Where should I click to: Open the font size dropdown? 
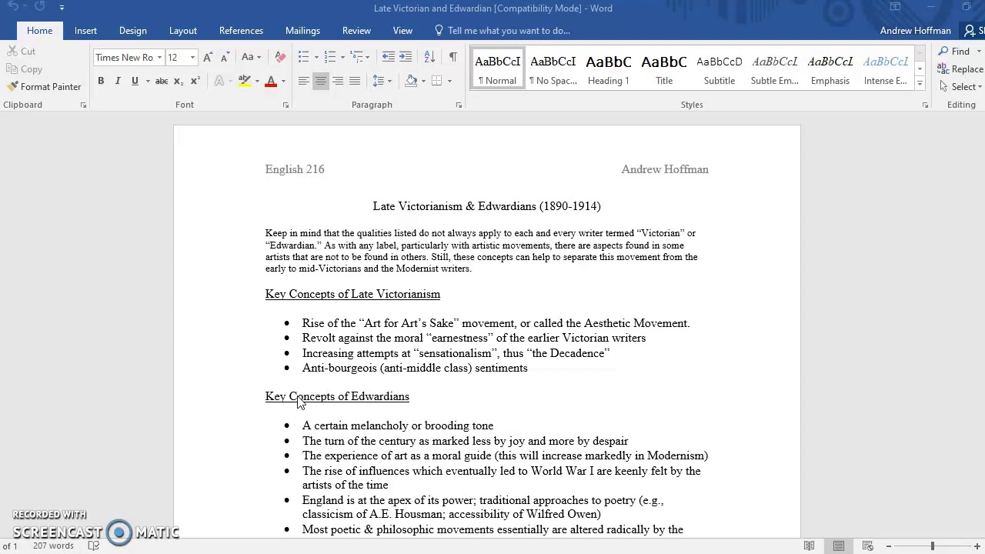192,58
